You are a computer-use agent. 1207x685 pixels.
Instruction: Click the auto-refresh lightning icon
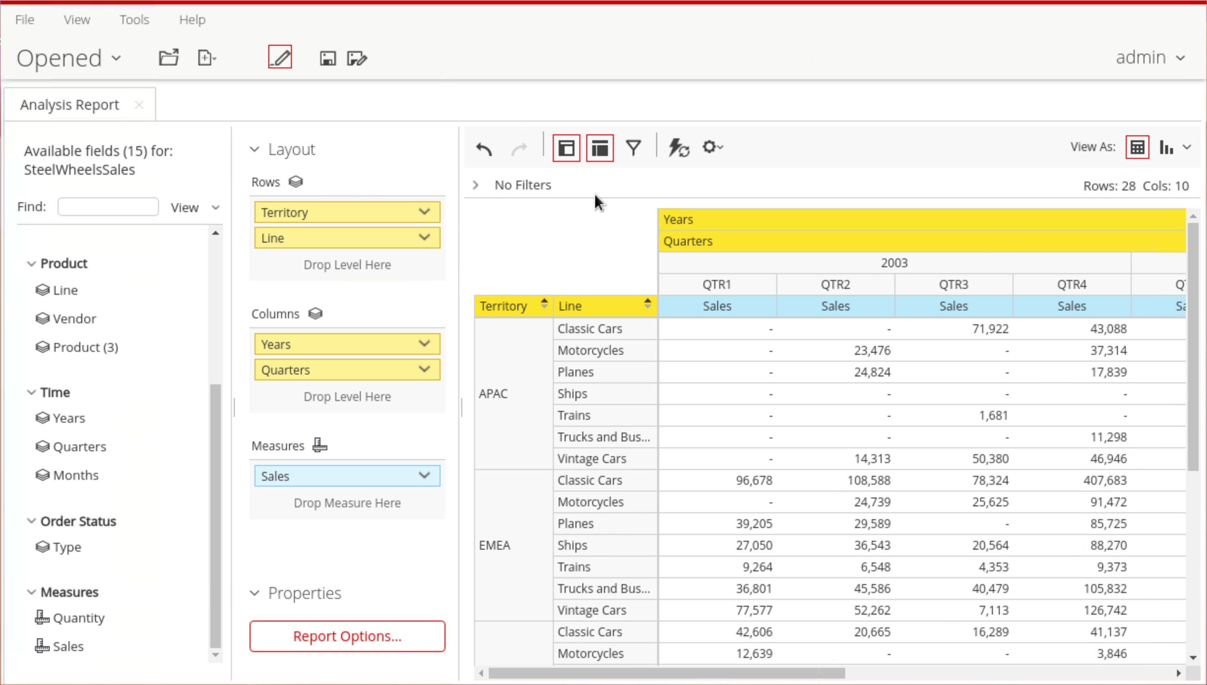click(x=678, y=148)
